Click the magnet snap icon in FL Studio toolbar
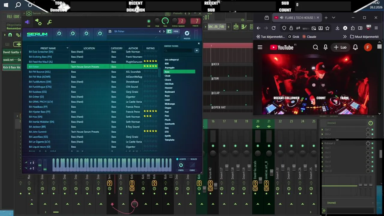The height and width of the screenshot is (216, 384). [10, 35]
